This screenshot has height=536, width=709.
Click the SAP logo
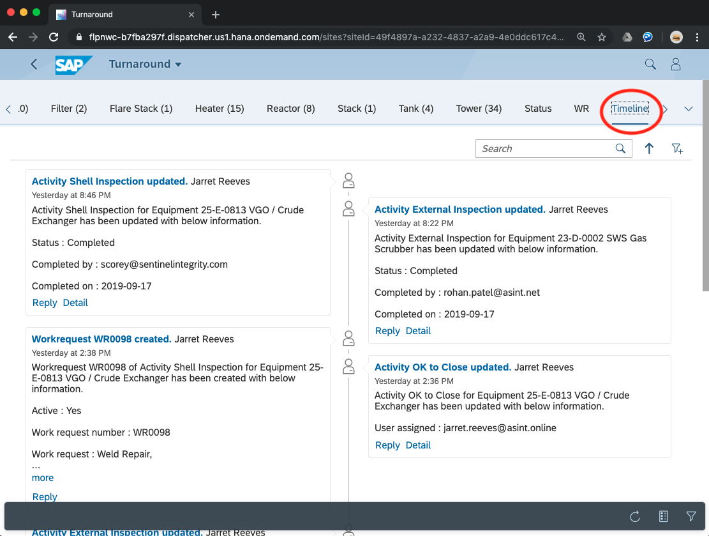coord(73,65)
